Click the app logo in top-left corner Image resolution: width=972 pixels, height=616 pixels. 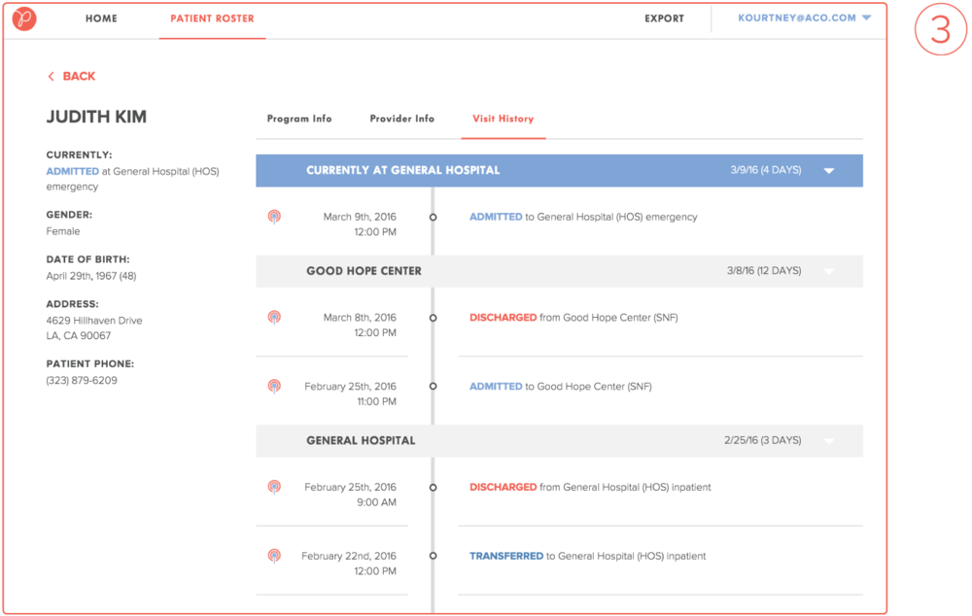tap(24, 18)
